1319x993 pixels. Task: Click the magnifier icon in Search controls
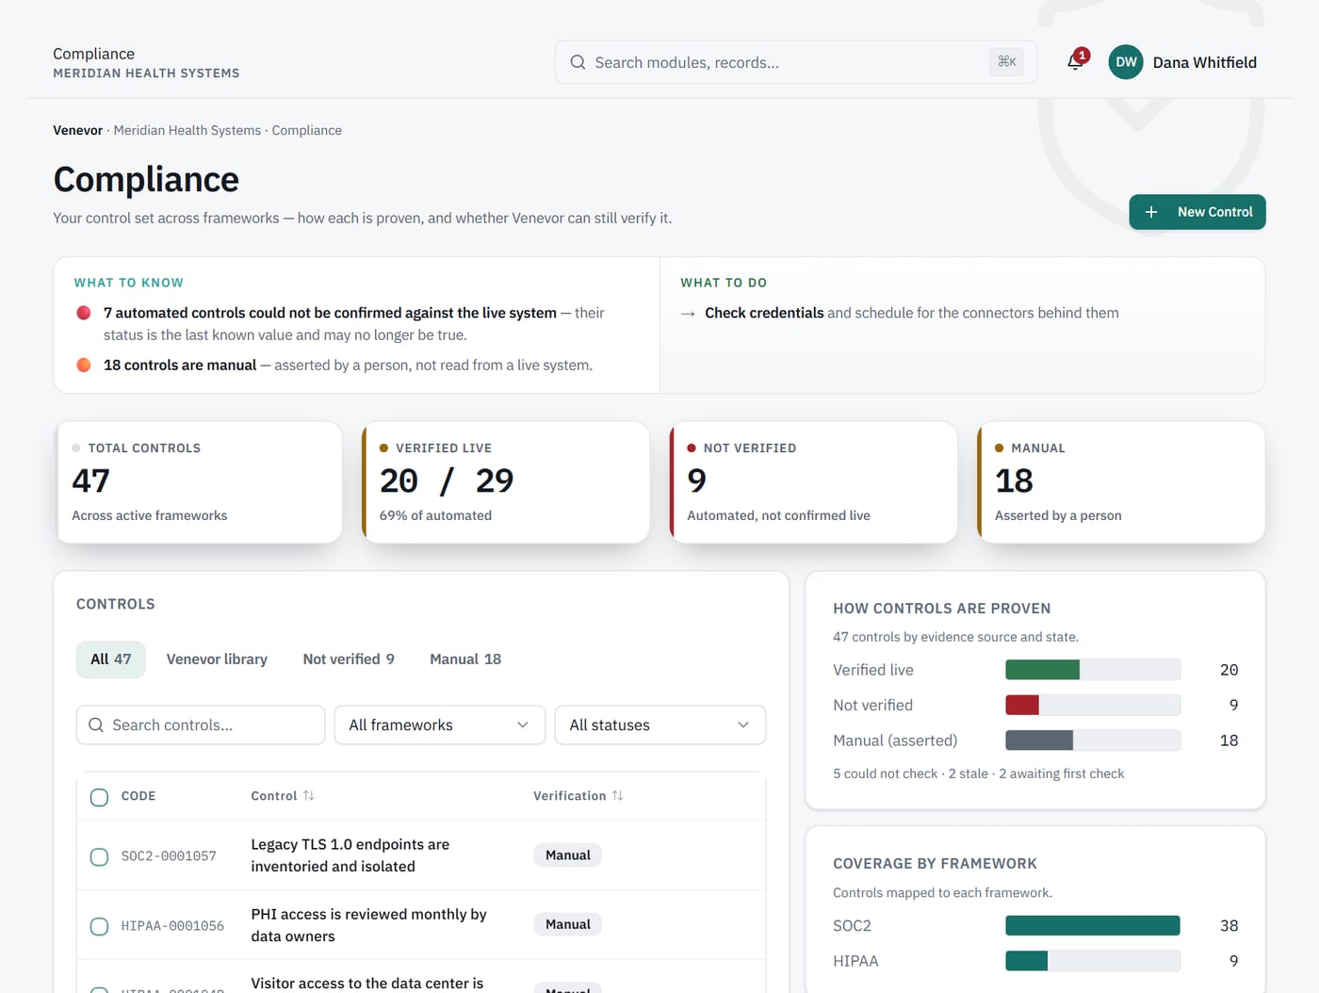[x=96, y=725]
